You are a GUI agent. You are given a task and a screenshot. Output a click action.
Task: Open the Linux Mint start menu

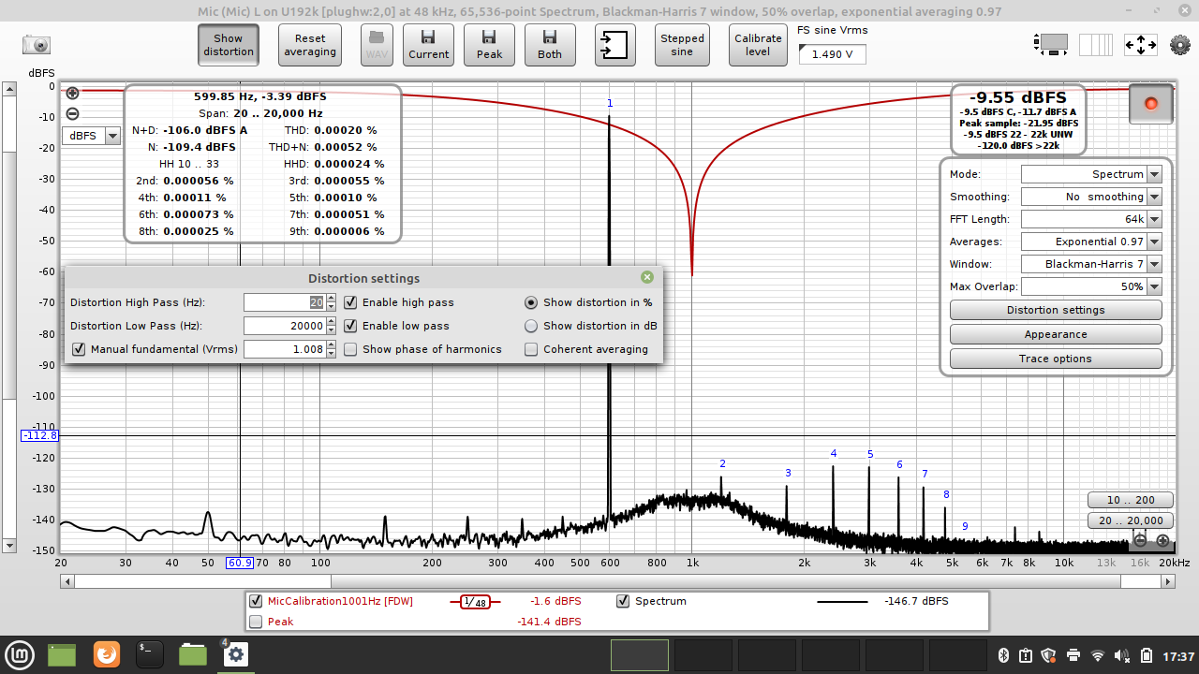[x=21, y=654]
